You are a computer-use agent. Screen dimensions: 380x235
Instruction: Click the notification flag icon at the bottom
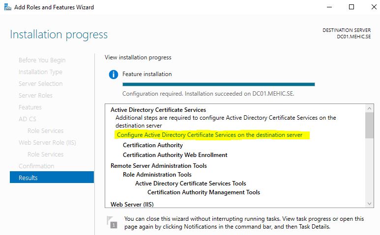click(x=113, y=222)
